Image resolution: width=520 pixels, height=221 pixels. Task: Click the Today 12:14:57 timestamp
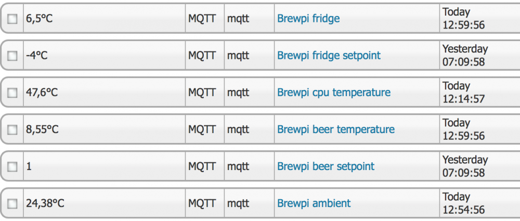(x=464, y=92)
